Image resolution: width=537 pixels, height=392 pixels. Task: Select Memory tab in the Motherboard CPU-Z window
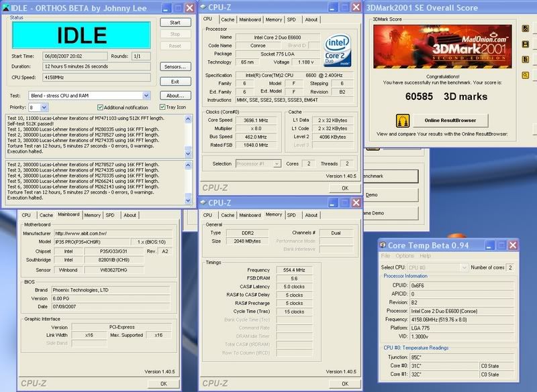coord(93,215)
